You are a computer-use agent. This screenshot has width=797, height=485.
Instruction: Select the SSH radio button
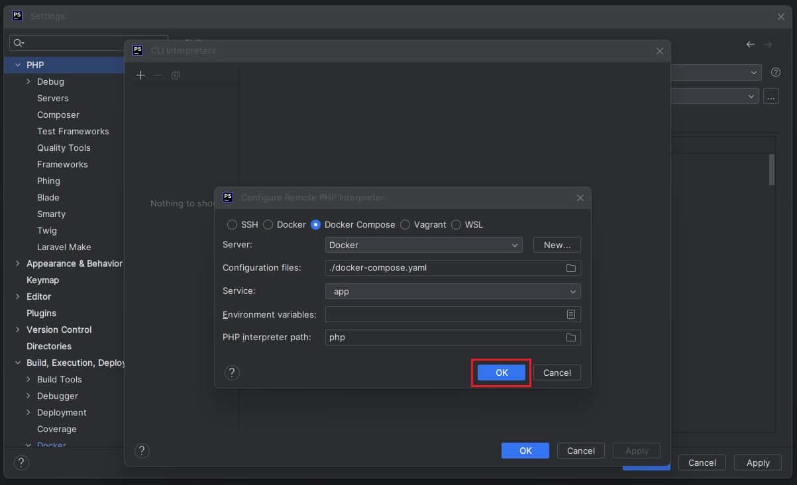pyautogui.click(x=233, y=225)
